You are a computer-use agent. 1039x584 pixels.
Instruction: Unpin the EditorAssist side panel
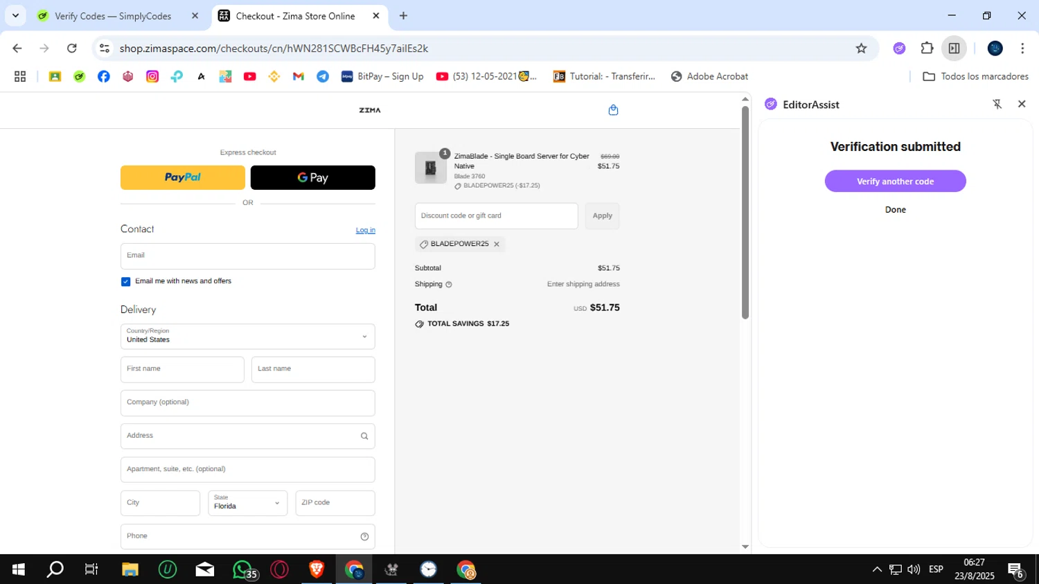(x=997, y=104)
